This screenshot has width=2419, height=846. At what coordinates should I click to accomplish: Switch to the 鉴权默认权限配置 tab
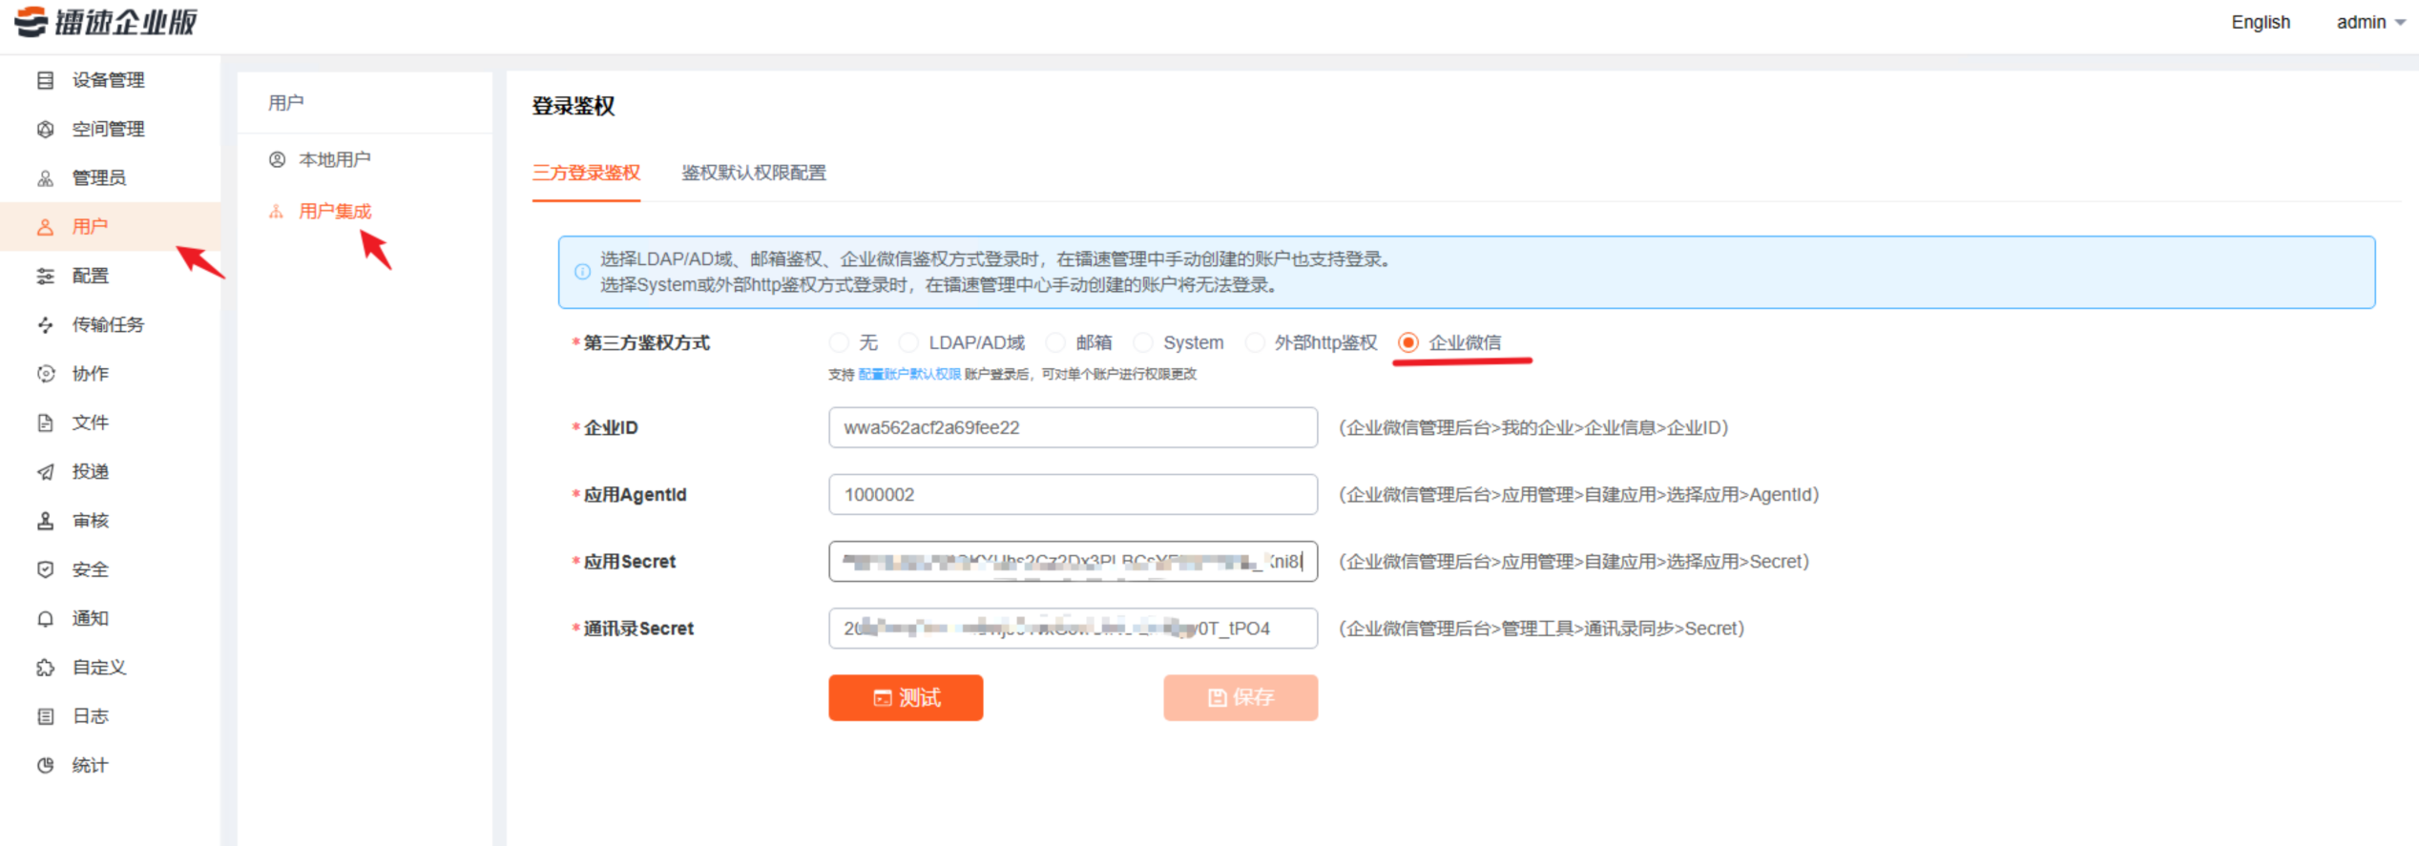click(753, 173)
